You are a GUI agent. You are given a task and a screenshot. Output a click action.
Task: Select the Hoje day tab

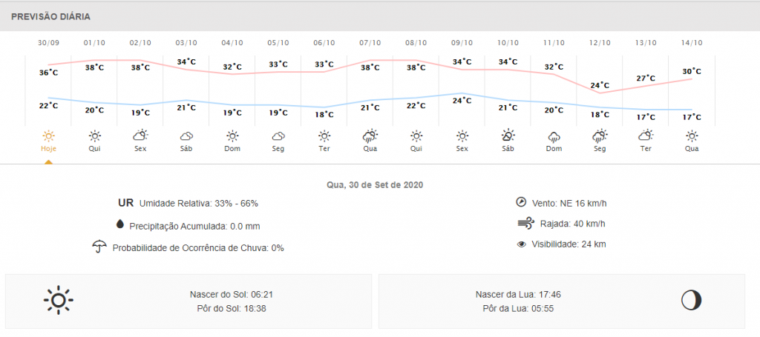[48, 148]
